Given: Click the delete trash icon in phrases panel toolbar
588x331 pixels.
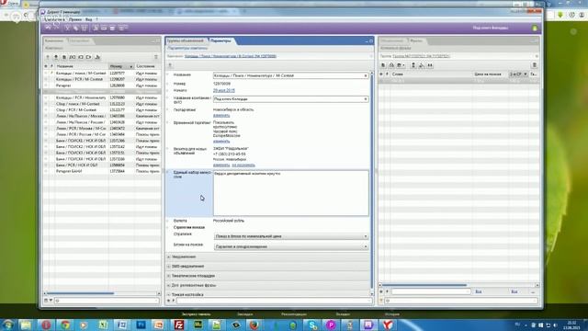Looking at the screenshot, I should coord(535,65).
